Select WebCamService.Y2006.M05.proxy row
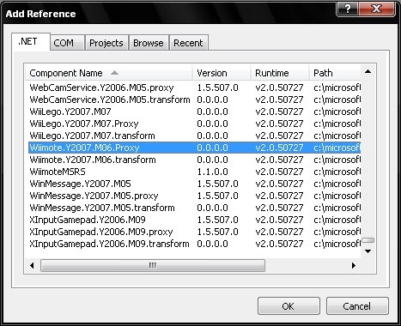 click(194, 88)
